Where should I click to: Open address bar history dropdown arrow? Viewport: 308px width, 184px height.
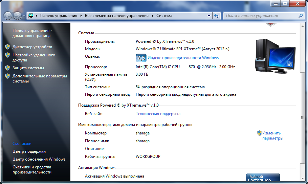(209, 16)
